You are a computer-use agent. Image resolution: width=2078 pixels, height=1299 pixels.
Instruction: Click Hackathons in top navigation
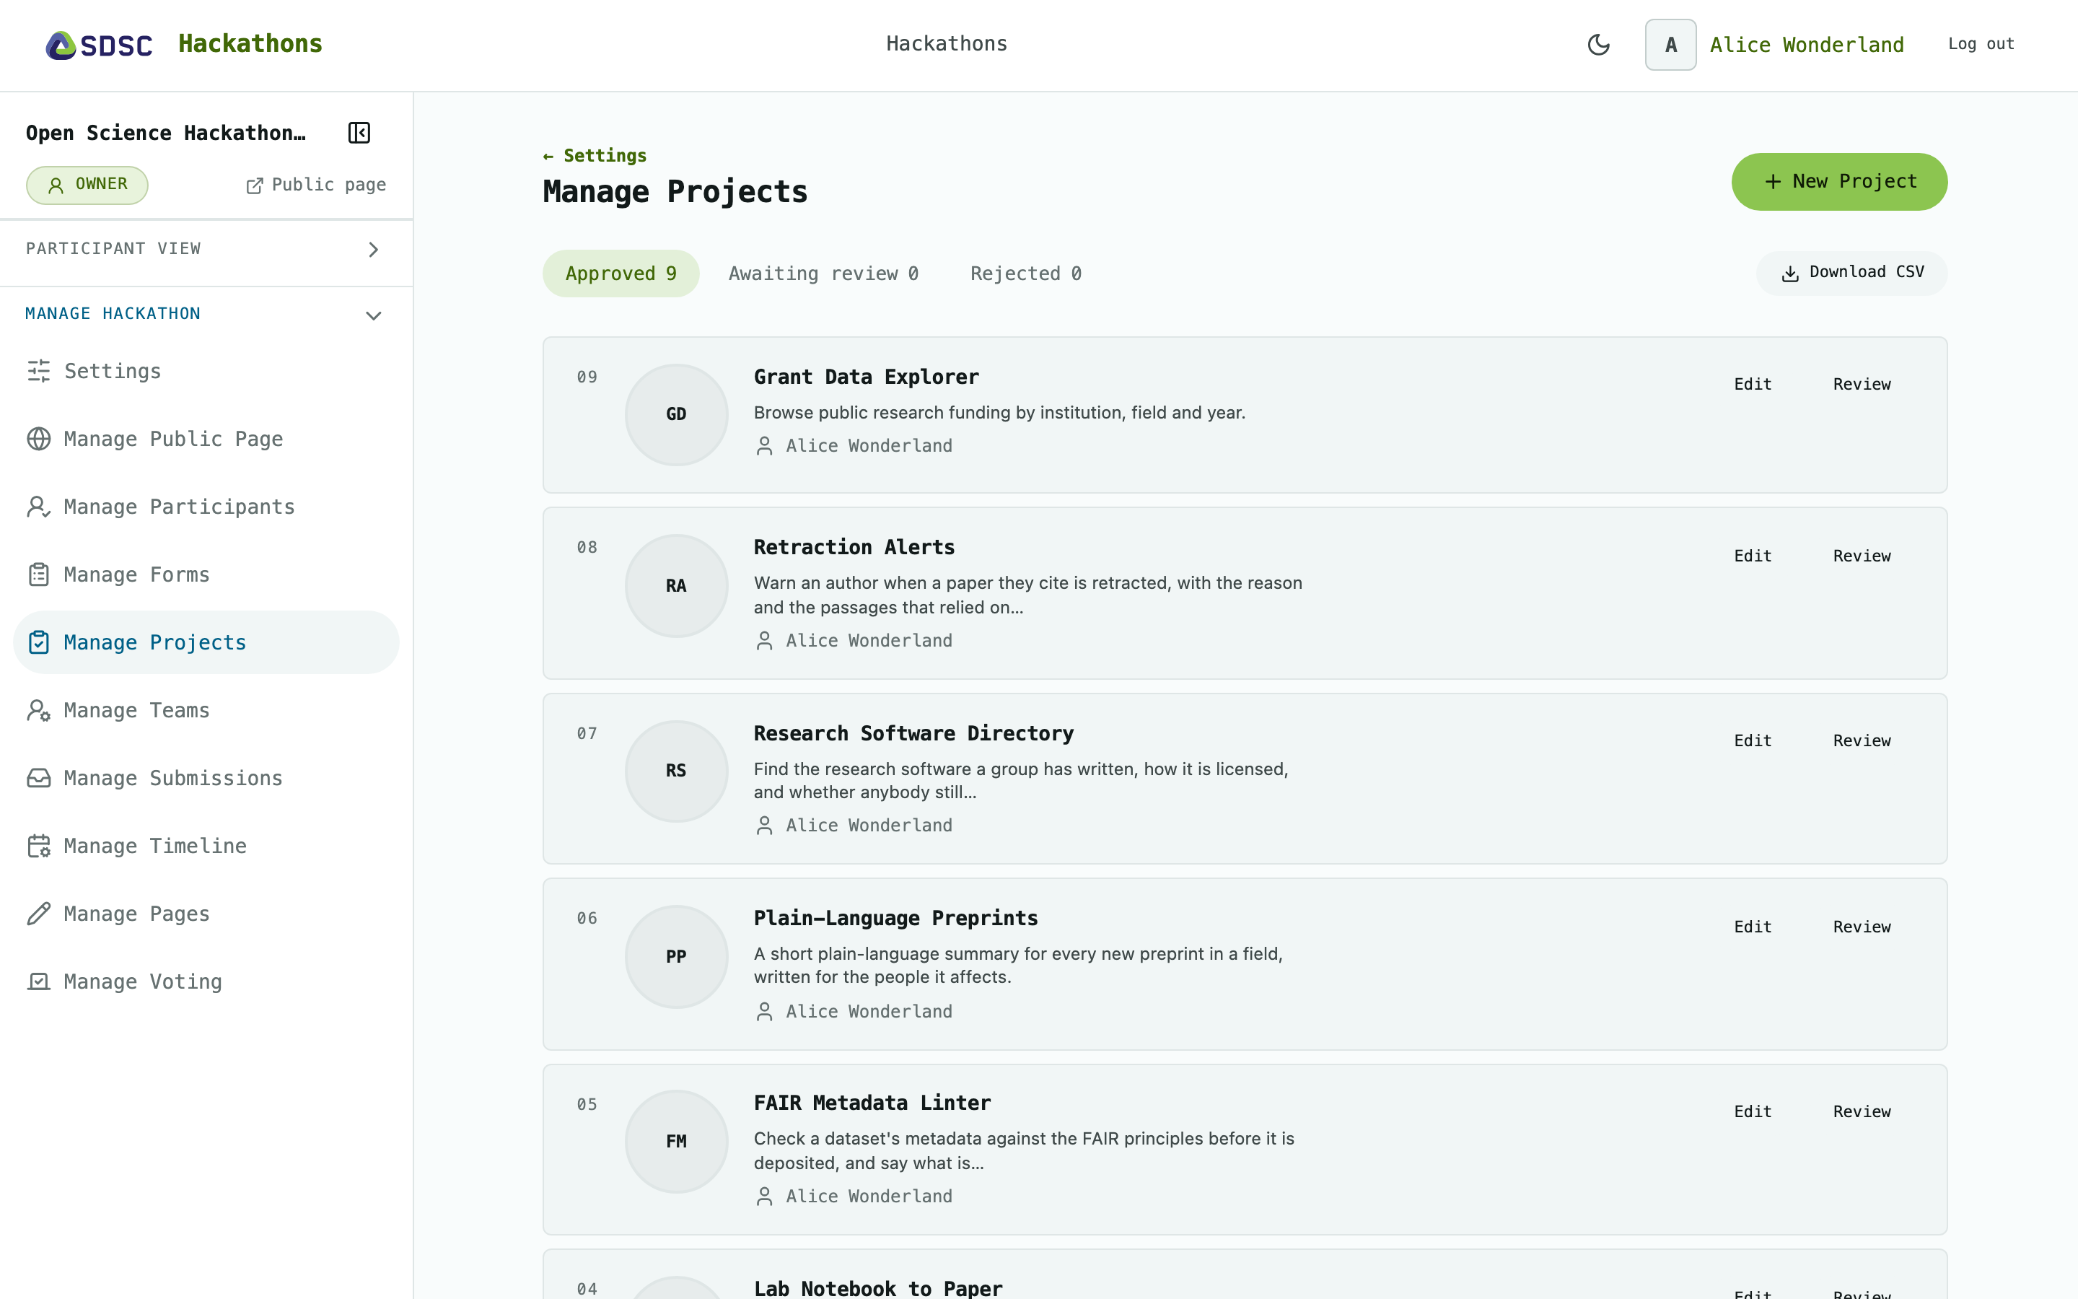coord(946,44)
